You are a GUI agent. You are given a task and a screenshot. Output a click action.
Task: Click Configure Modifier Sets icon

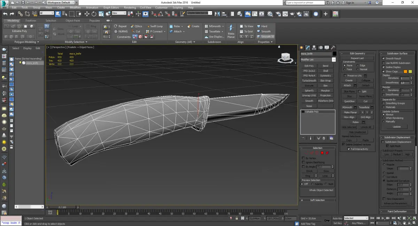point(331,138)
